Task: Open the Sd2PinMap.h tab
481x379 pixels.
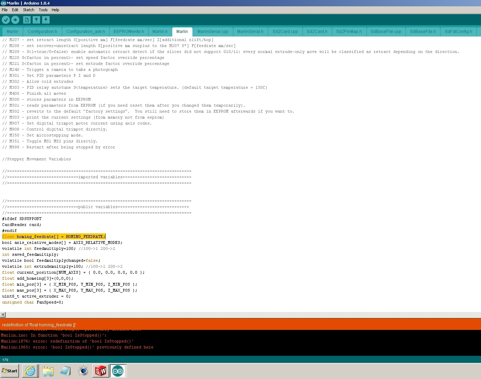Action: [349, 32]
